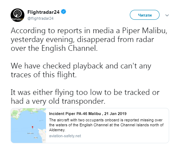Click the card description about two occupants missing
Image resolution: width=179 pixels, height=145 pixels.
click(x=106, y=125)
